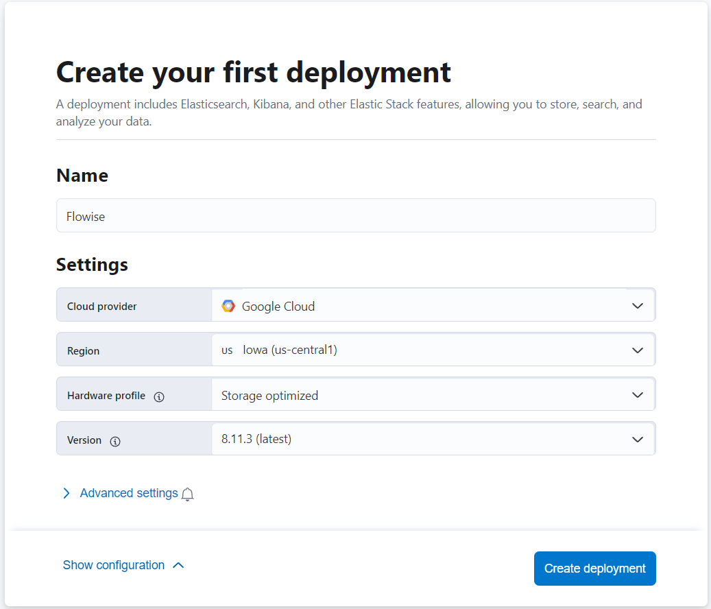711x609 pixels.
Task: Click the Cloud provider label
Action: coord(102,307)
